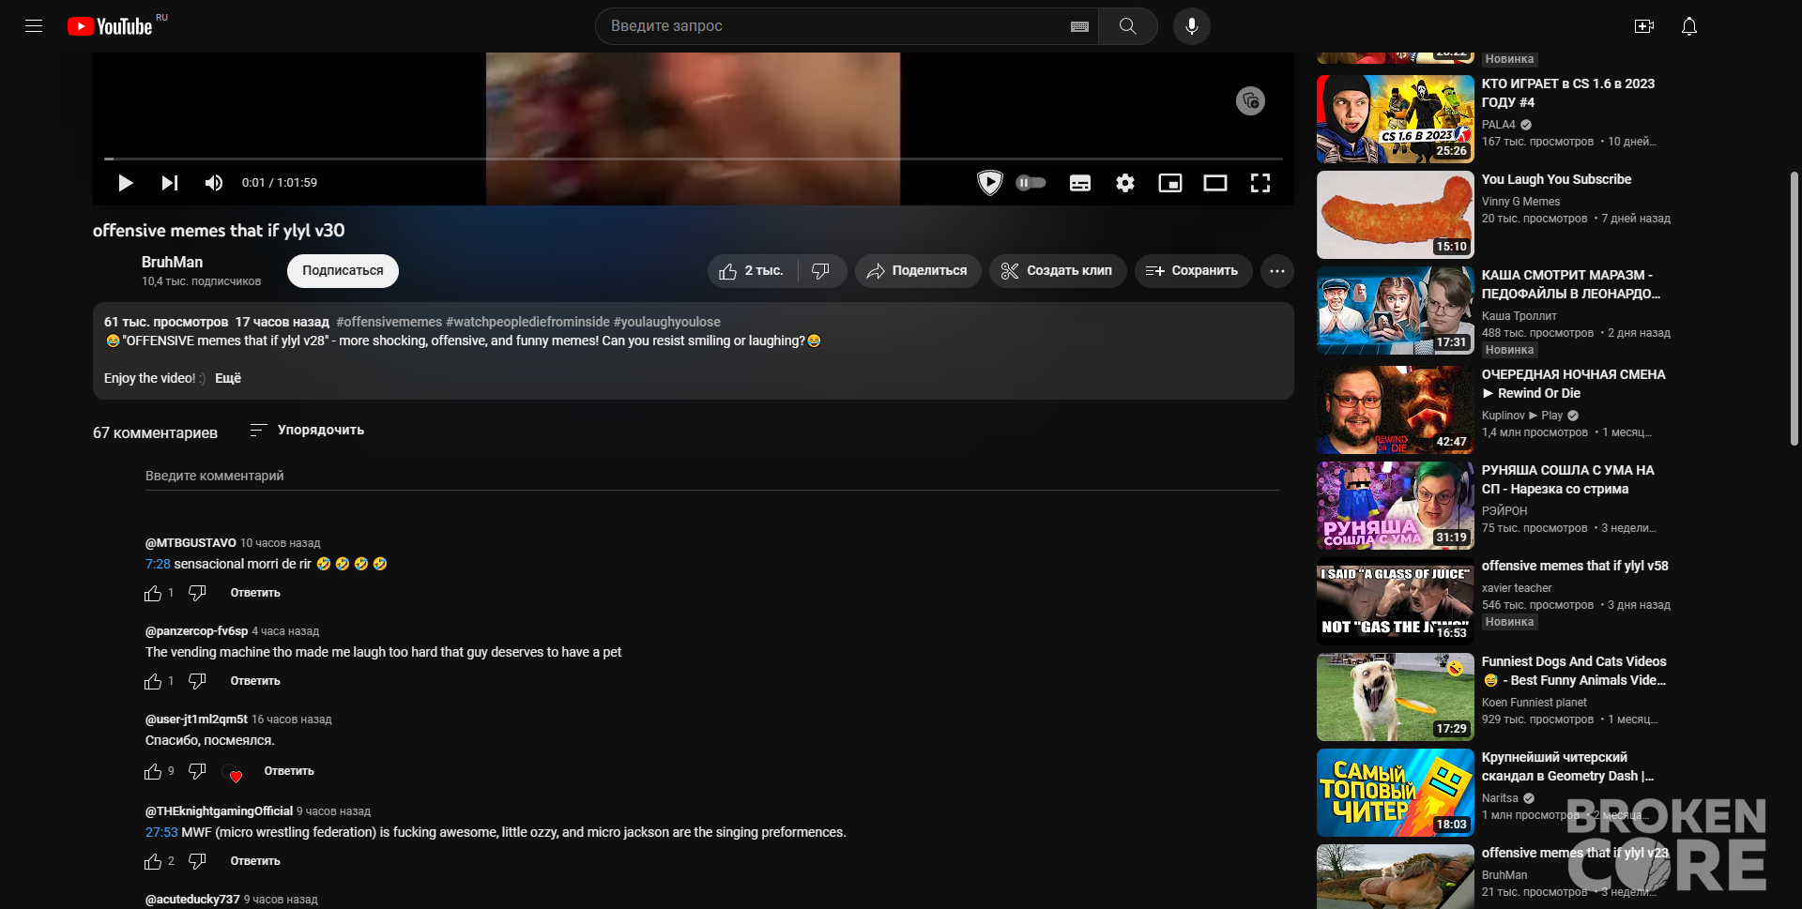Screen dimensions: 1802x909
Task: Open the Поделиться share dialog
Action: point(918,271)
